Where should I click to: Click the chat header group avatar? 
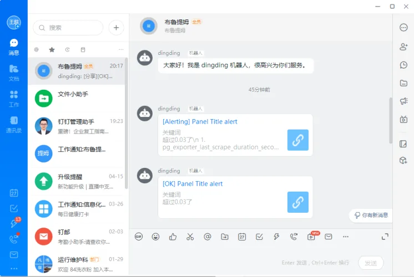(x=149, y=26)
